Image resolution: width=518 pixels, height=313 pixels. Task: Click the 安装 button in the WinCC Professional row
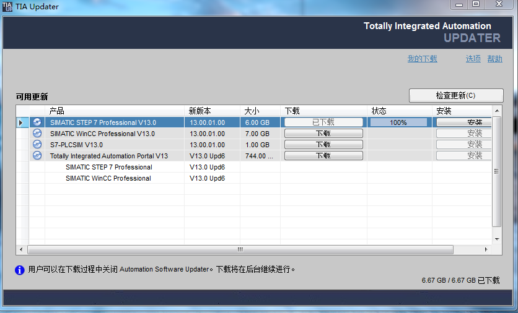pyautogui.click(x=464, y=133)
